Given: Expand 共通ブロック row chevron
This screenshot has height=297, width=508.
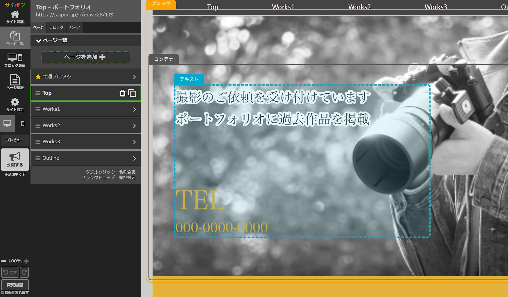Looking at the screenshot, I should 134,77.
